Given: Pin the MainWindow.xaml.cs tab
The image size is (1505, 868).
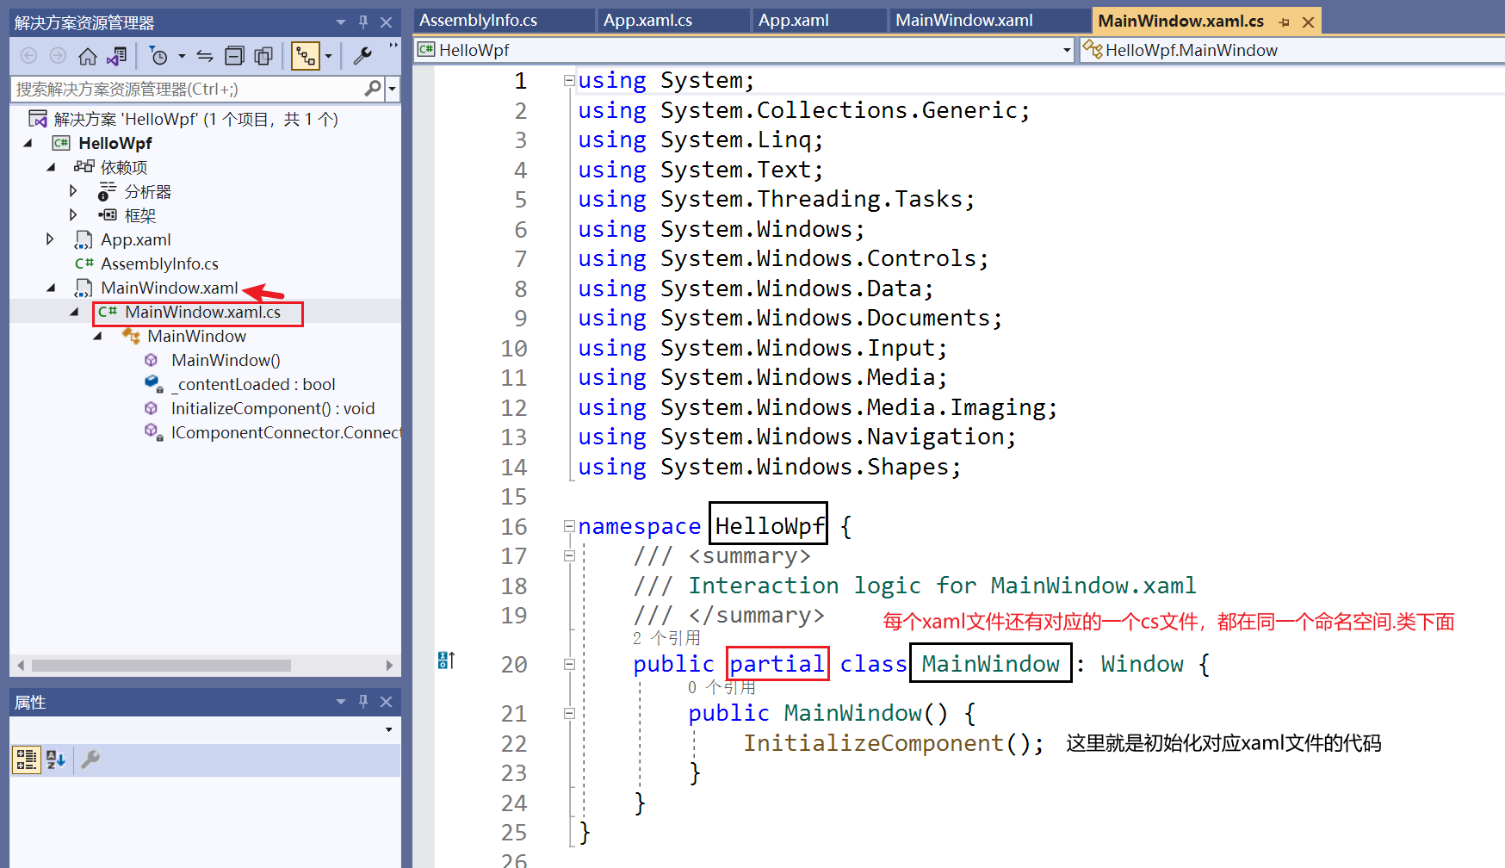Looking at the screenshot, I should tap(1284, 22).
